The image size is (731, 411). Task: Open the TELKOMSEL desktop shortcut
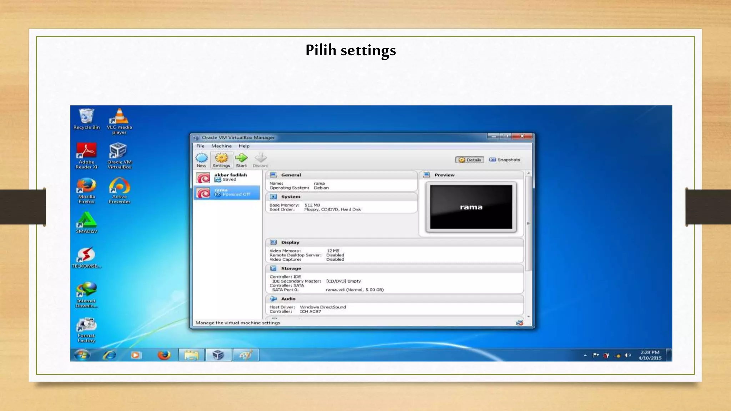point(86,258)
